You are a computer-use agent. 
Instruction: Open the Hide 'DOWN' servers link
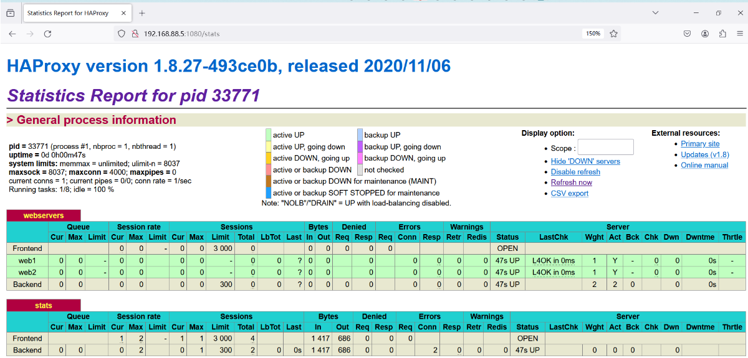pyautogui.click(x=585, y=161)
